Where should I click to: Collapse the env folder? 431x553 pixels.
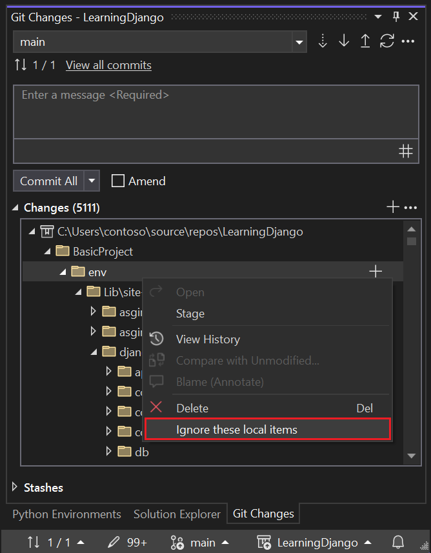tap(63, 272)
